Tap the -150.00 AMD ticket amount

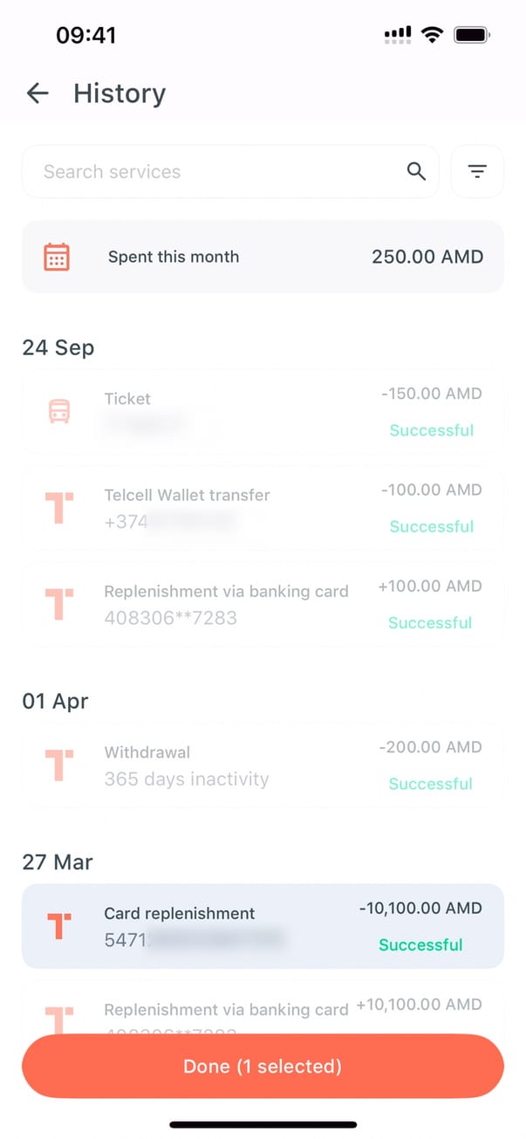[431, 394]
